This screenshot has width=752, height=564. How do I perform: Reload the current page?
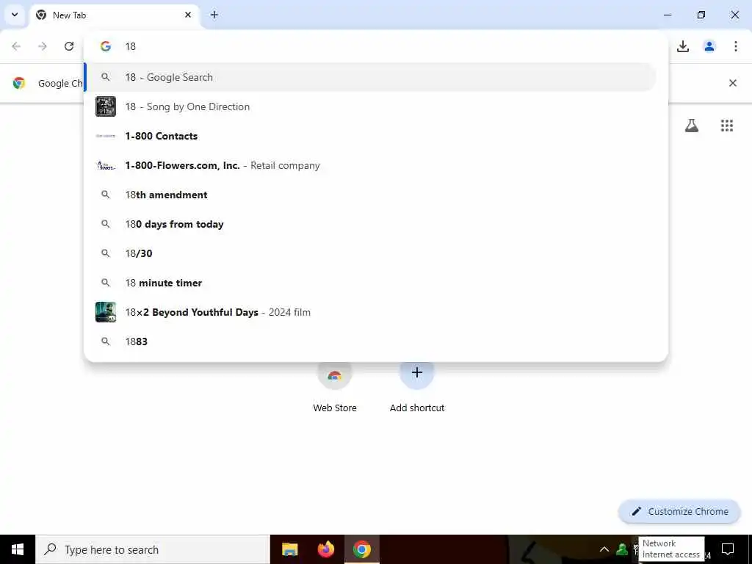pyautogui.click(x=69, y=46)
